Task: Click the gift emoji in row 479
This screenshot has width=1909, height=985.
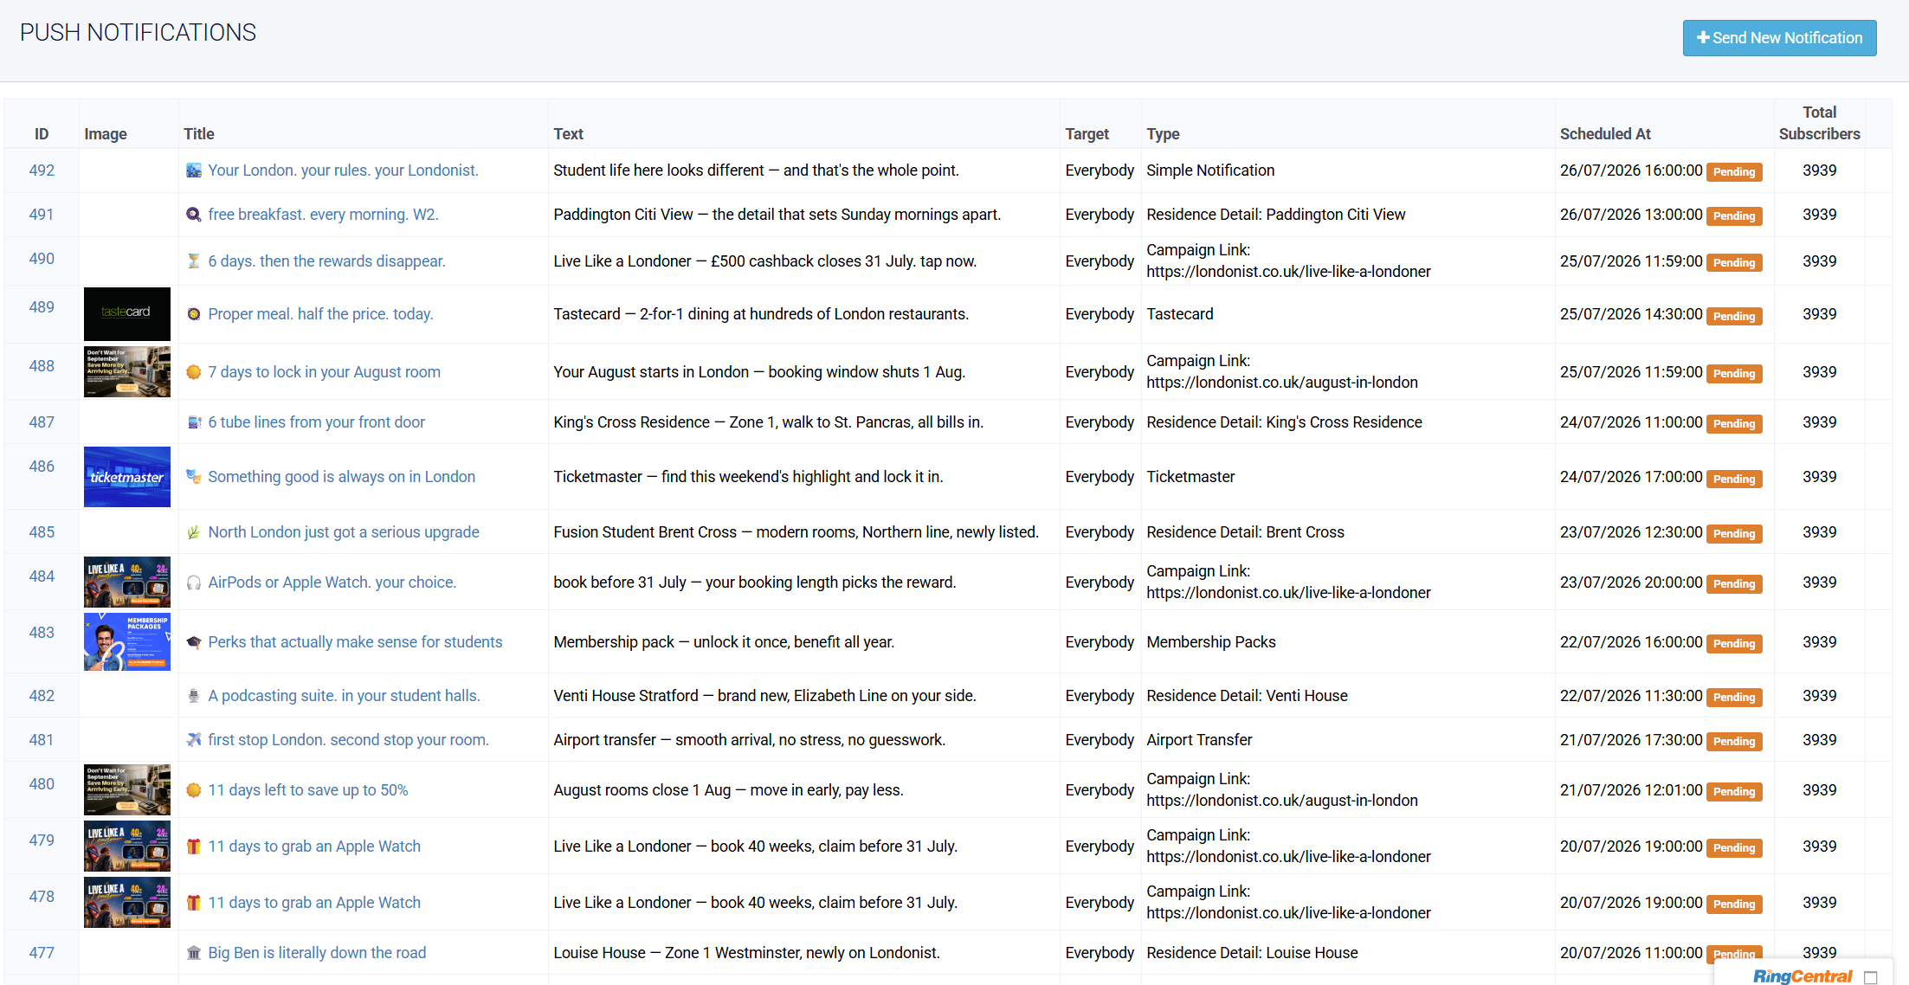Action: [x=194, y=847]
